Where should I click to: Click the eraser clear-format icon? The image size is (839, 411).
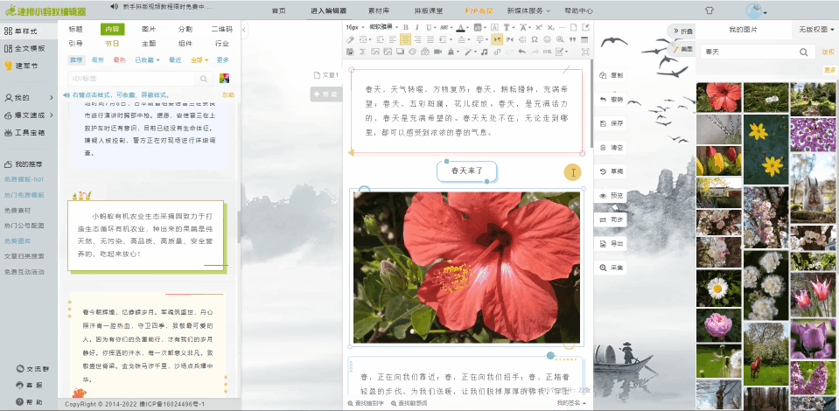(x=350, y=39)
